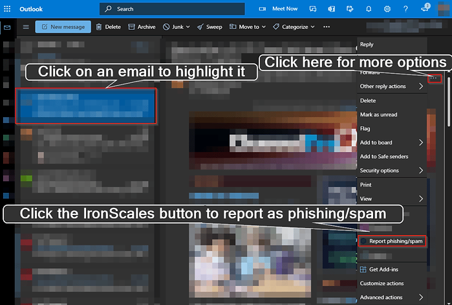The image size is (452, 305).
Task: Click the reading pane vertical scrollbar
Action: click(449, 101)
